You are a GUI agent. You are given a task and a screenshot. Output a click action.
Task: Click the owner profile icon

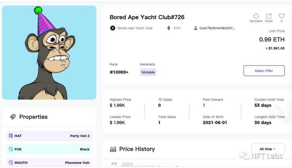click(x=196, y=28)
